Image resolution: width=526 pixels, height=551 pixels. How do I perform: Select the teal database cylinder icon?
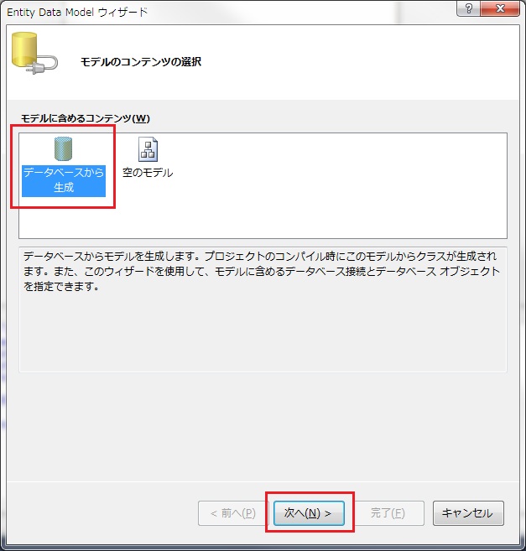tap(63, 148)
